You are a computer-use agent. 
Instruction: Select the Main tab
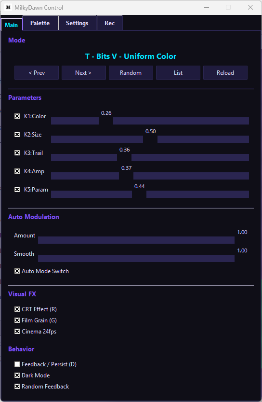point(12,25)
